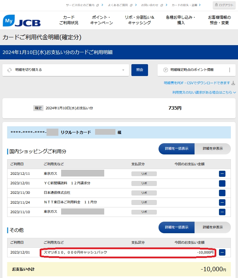Screen dimensions: 238x278
Task: Click 詳細を非表示 for その他 section
Action: (x=213, y=227)
